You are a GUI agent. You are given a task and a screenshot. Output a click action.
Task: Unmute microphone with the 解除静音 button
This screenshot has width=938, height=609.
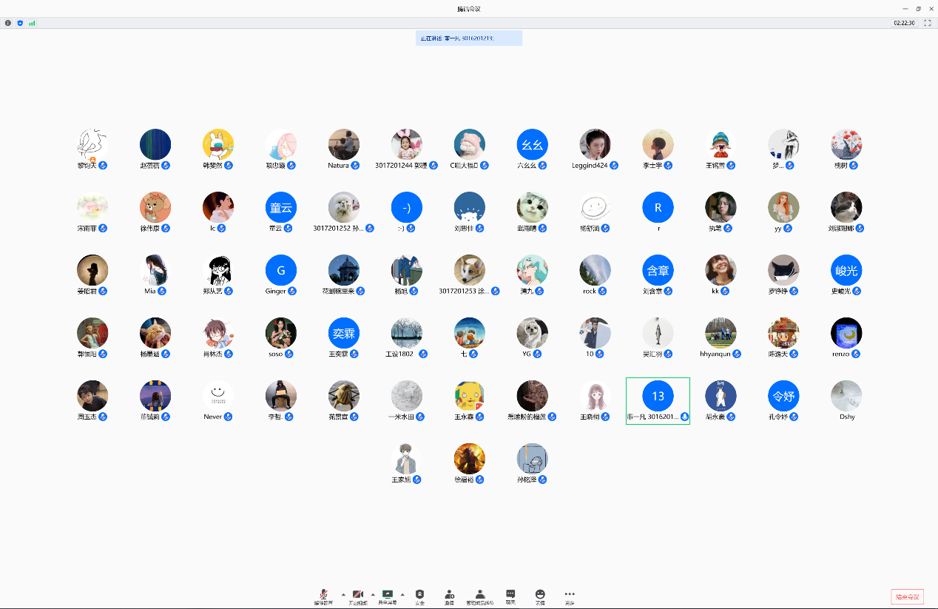tap(323, 596)
